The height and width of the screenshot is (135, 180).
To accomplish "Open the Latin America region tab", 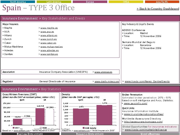I will pos(54,2).
